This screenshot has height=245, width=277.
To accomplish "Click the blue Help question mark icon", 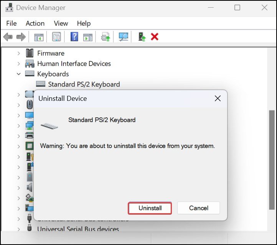I will 74,37.
